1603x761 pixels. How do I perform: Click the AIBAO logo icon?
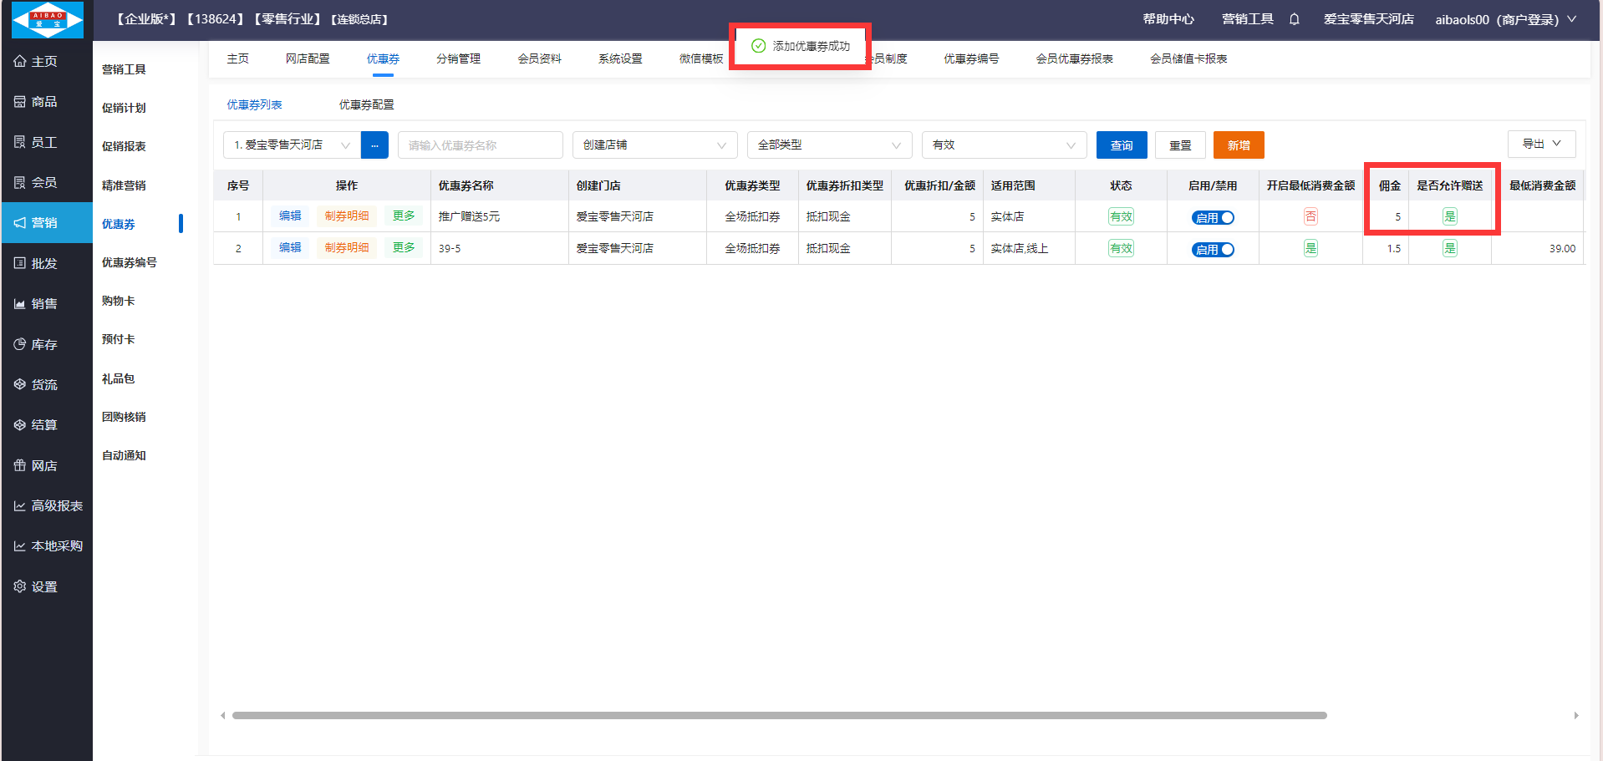pyautogui.click(x=48, y=20)
